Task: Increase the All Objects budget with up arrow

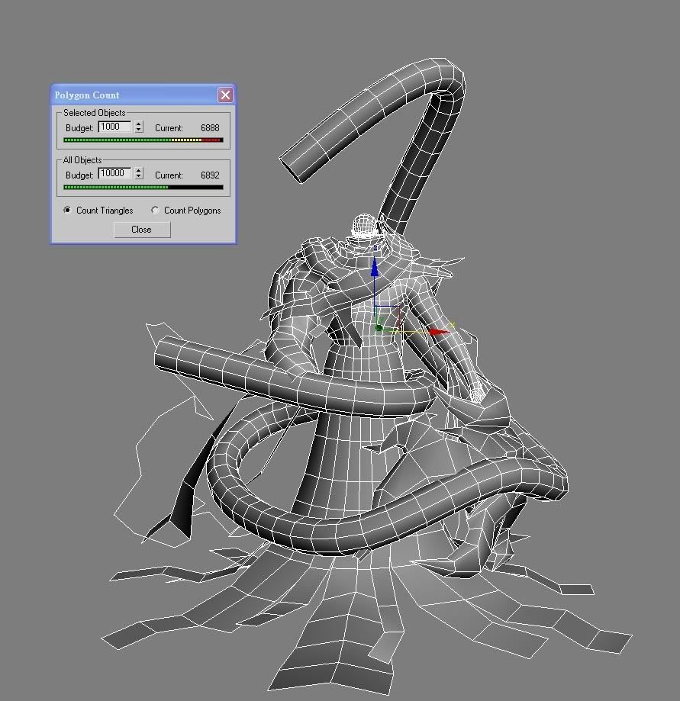Action: [139, 171]
